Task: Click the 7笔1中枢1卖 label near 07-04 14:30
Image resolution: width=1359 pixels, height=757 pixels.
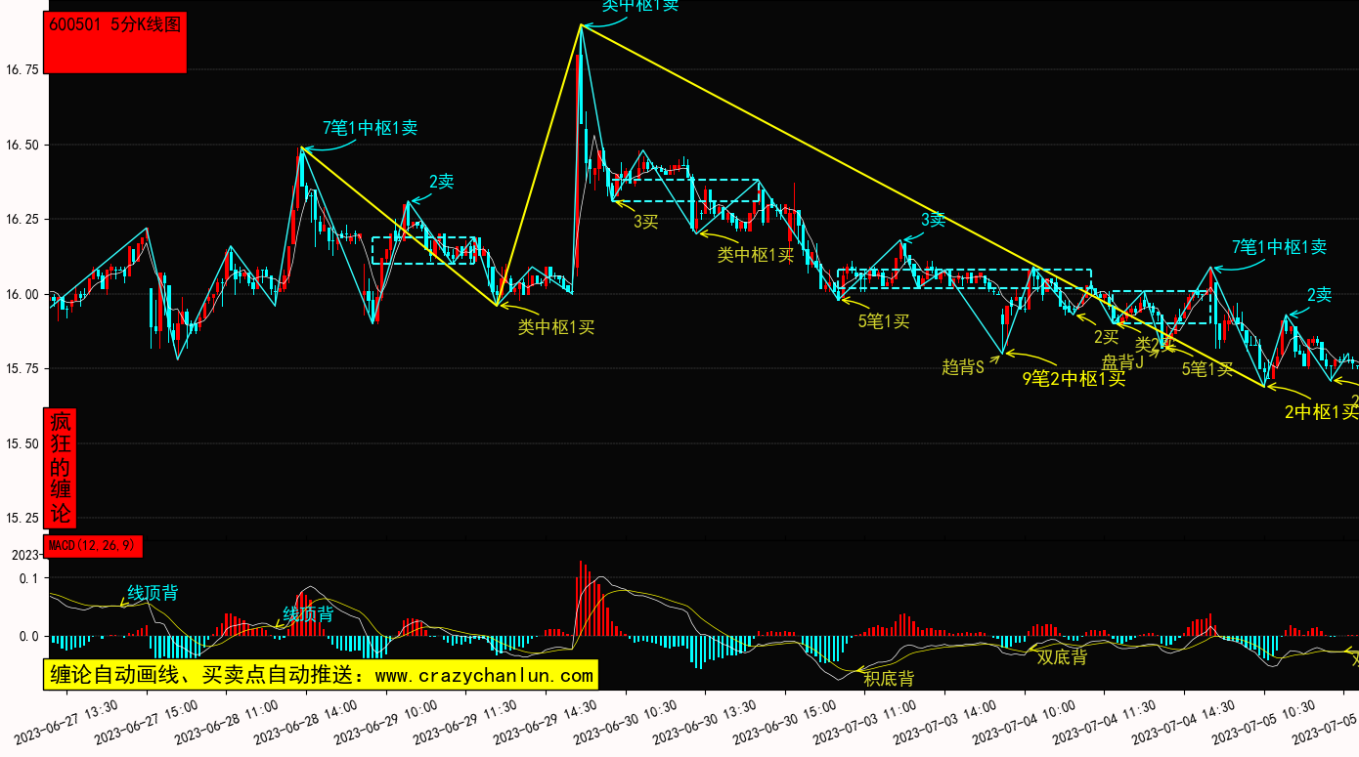Action: pos(1279,247)
